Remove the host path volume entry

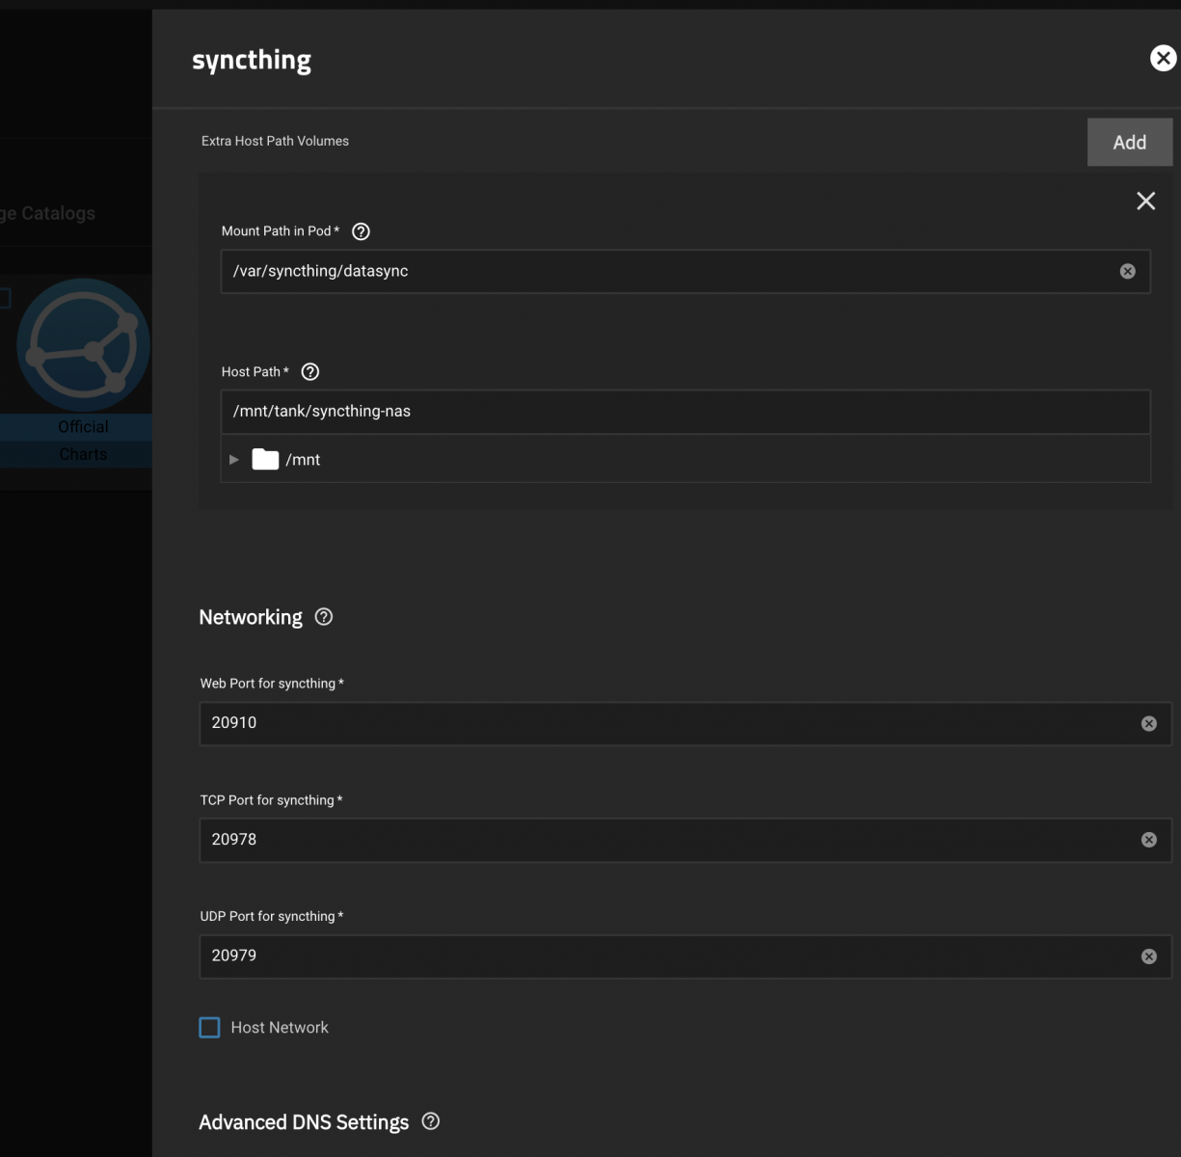1145,201
